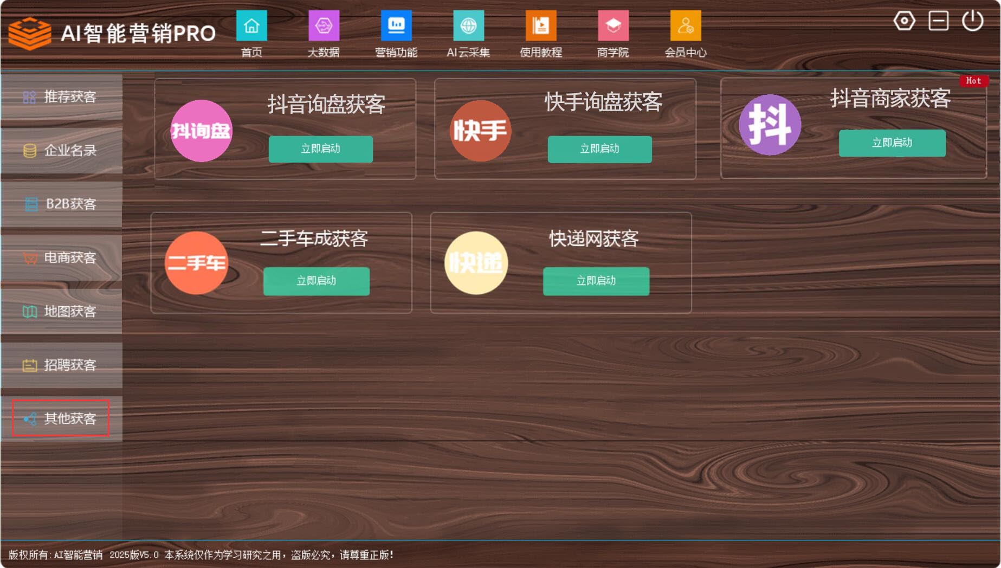1001x568 pixels.
Task: Open the B2B获客 sidebar section
Action: [x=61, y=204]
